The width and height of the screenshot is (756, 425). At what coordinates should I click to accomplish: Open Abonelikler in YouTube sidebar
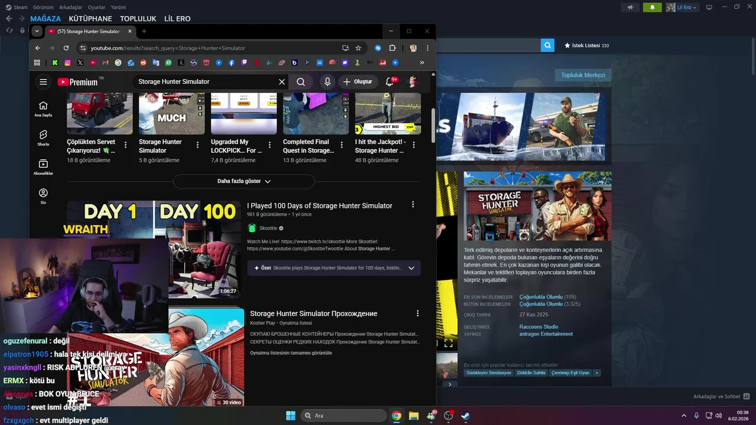[x=43, y=167]
